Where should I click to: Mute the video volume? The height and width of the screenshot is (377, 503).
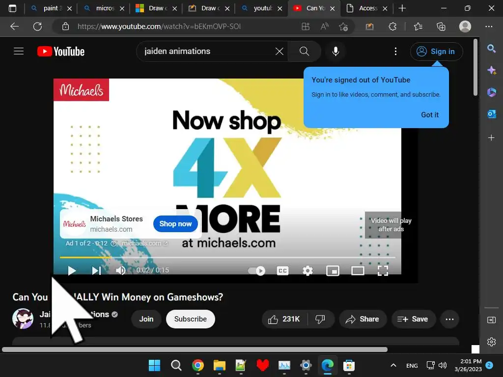121,270
